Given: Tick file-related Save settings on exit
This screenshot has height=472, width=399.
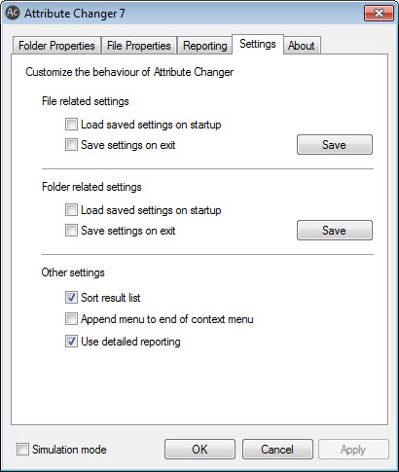Looking at the screenshot, I should pyautogui.click(x=71, y=145).
